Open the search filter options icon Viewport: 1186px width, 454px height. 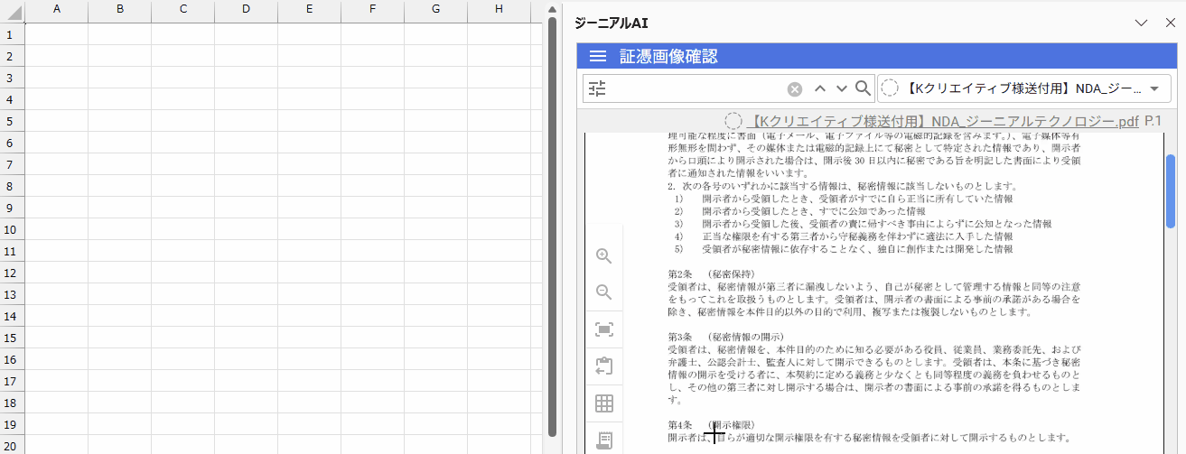coord(597,88)
